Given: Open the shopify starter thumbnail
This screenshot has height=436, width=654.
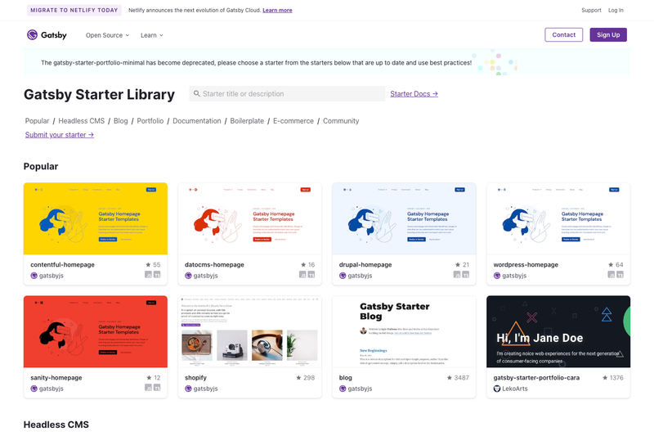Looking at the screenshot, I should [x=250, y=331].
